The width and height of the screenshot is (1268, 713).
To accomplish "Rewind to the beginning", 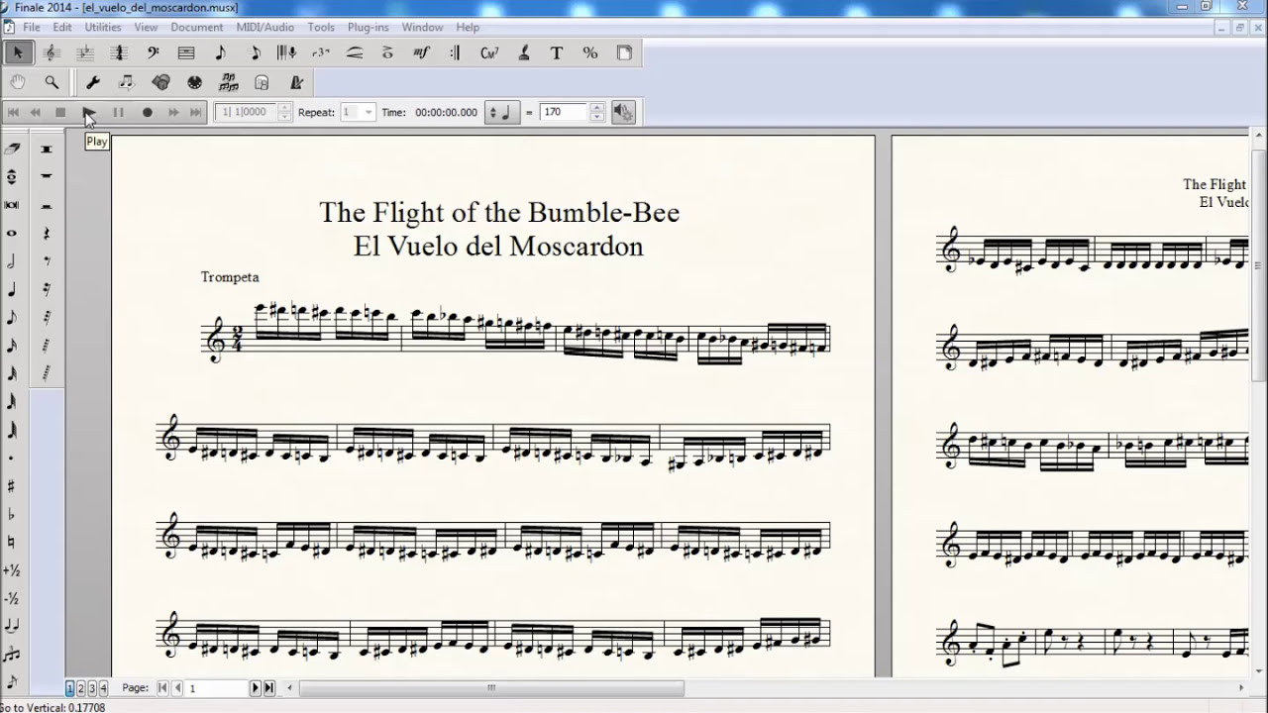I will pos(13,112).
